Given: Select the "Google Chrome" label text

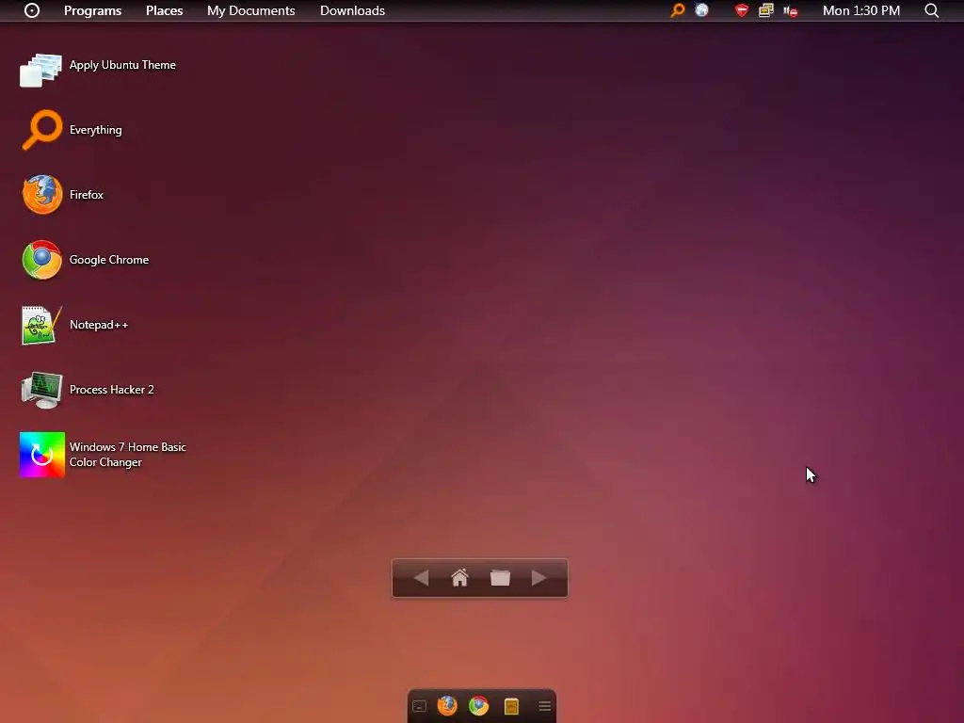Looking at the screenshot, I should click(109, 260).
